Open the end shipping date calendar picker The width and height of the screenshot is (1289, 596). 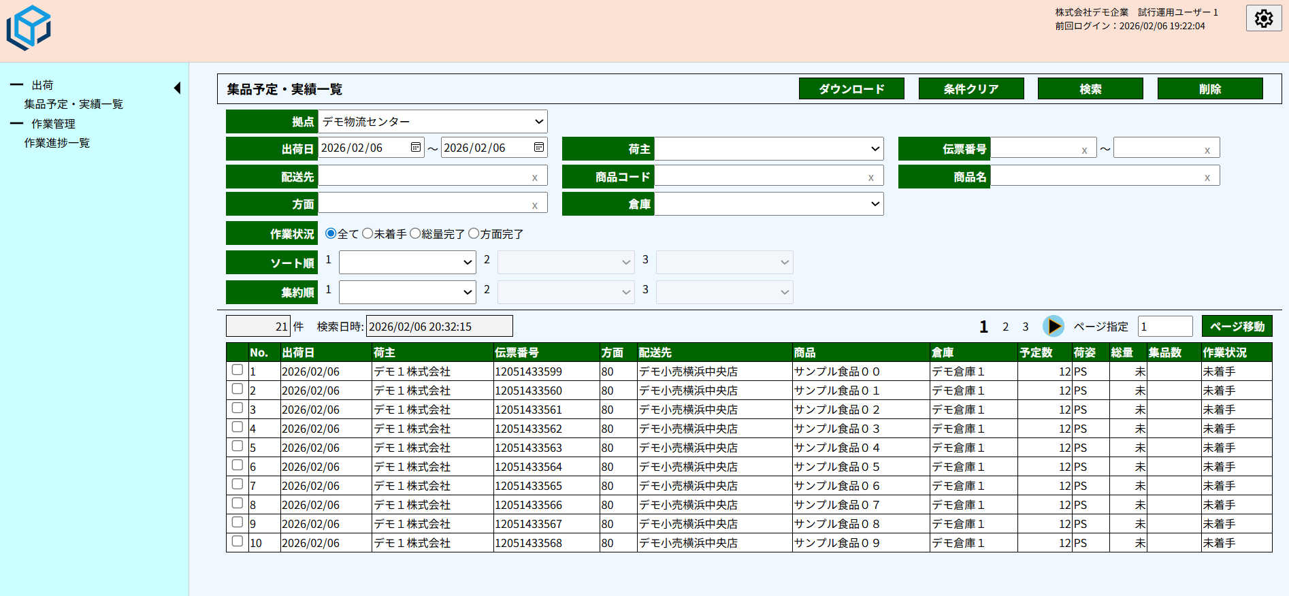[x=539, y=148]
